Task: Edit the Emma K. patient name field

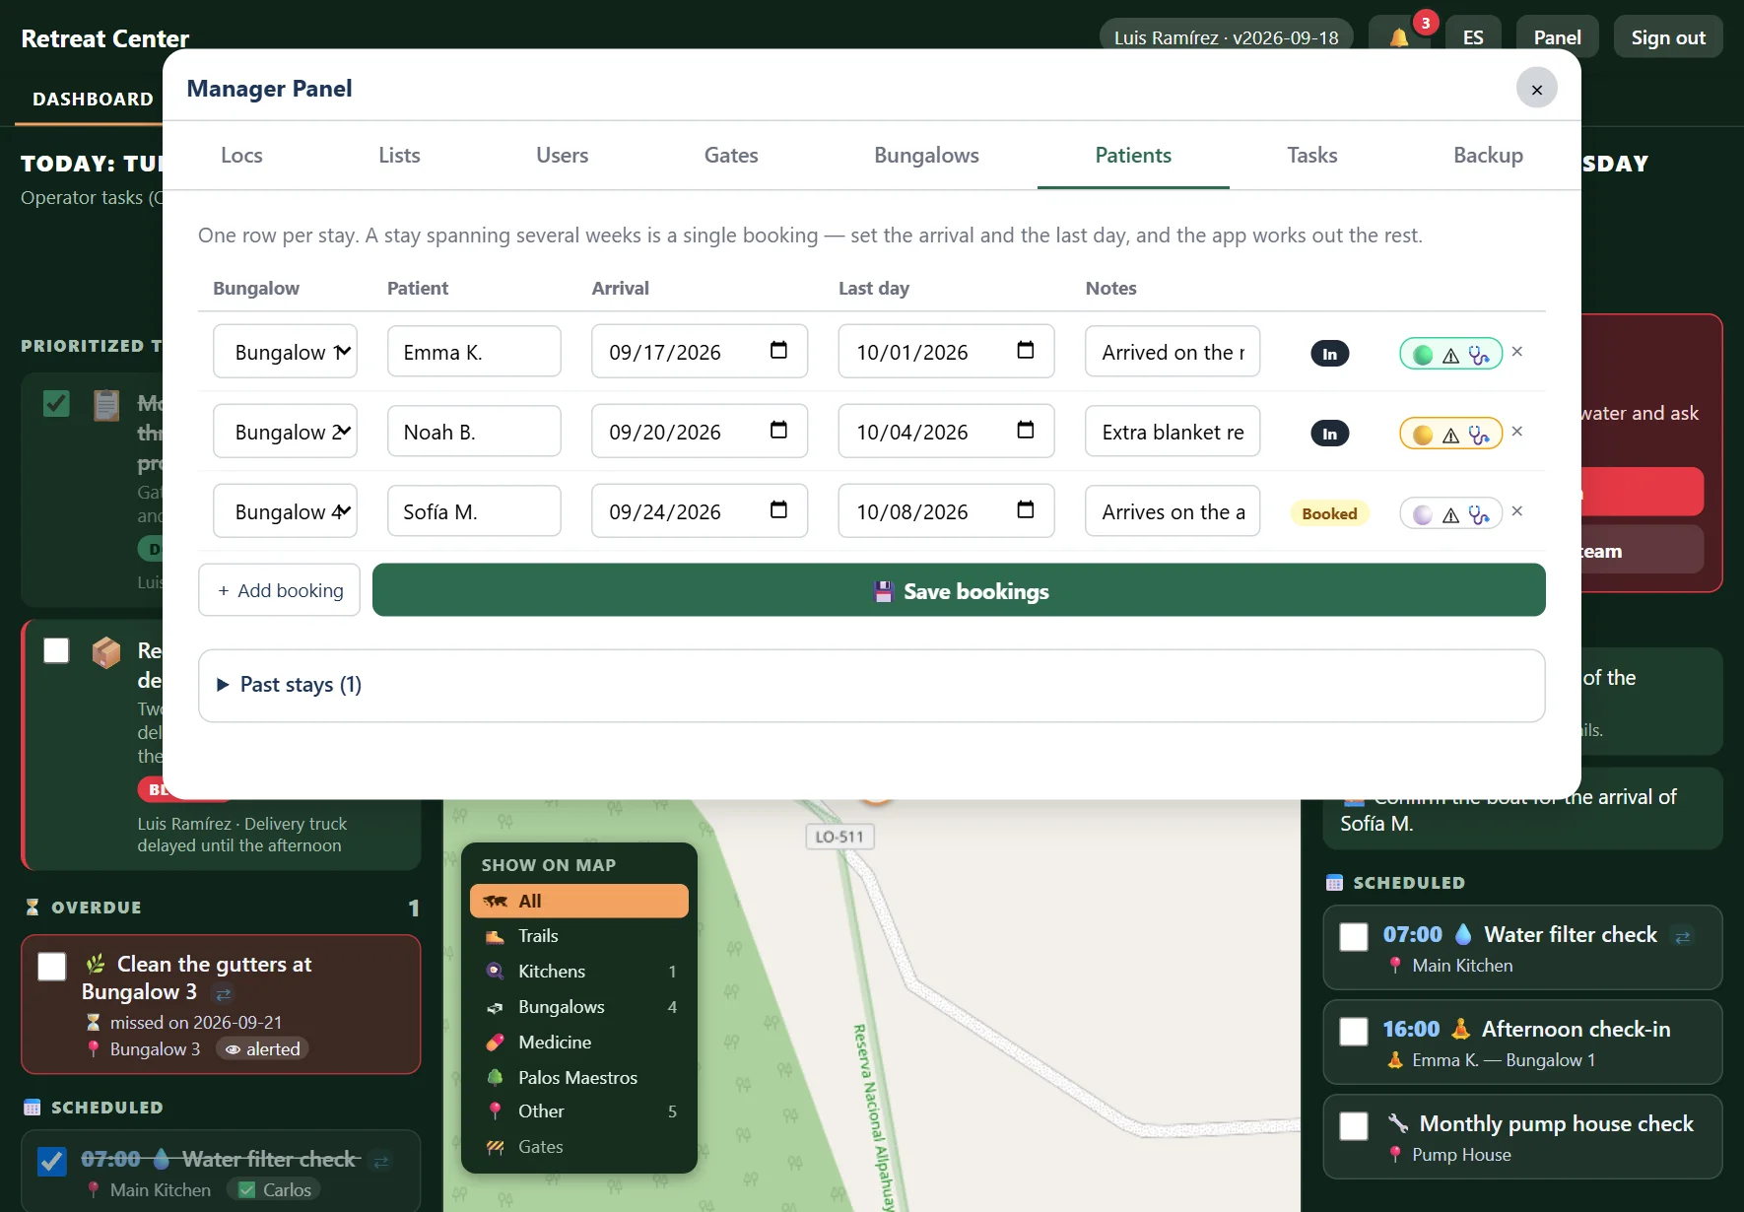Action: pos(474,352)
